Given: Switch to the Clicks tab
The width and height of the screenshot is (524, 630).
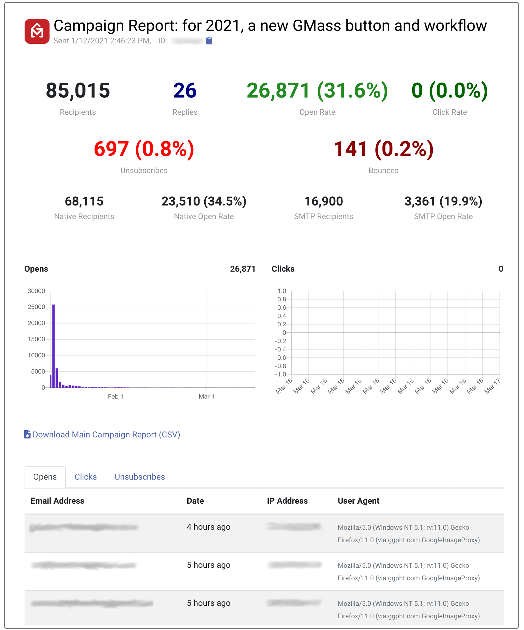Looking at the screenshot, I should click(86, 477).
